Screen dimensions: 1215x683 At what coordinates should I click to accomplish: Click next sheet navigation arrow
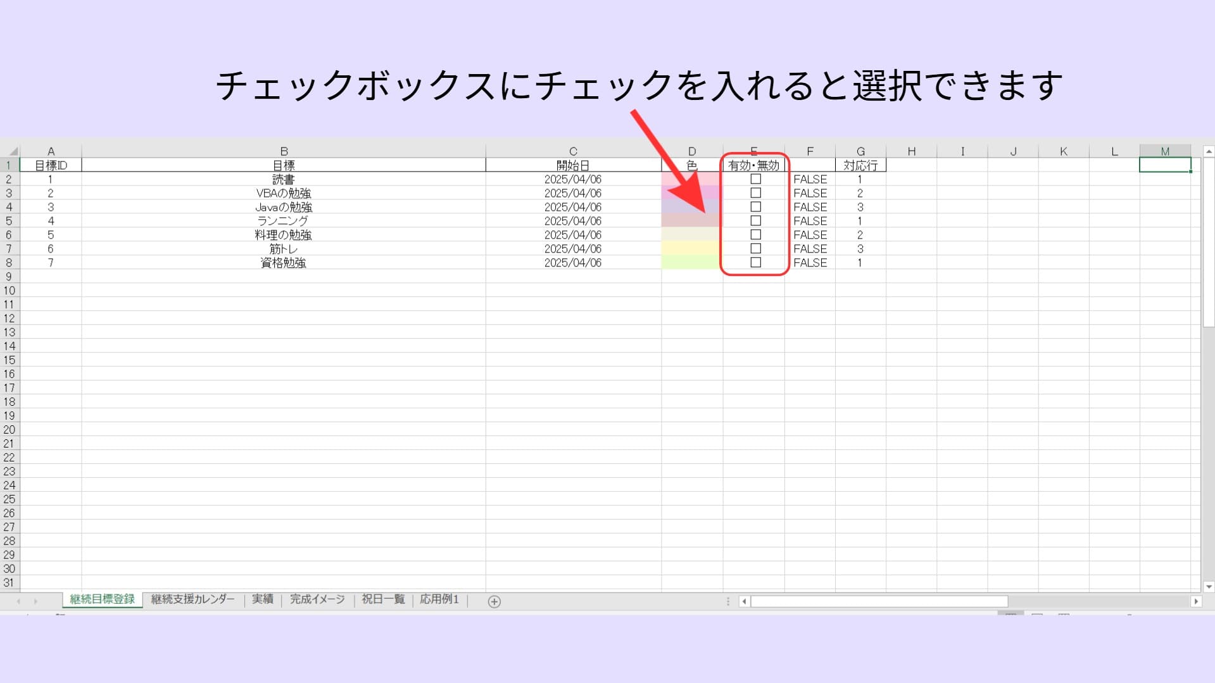point(35,601)
